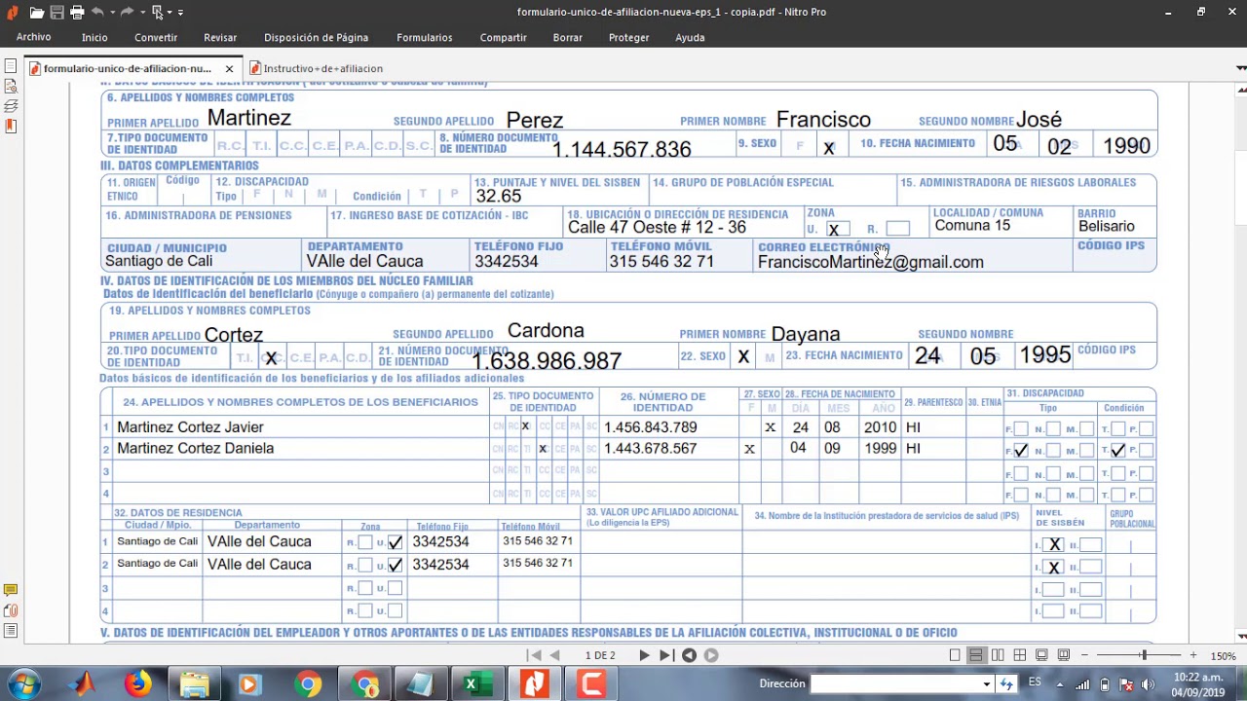Go to the first page

535,655
